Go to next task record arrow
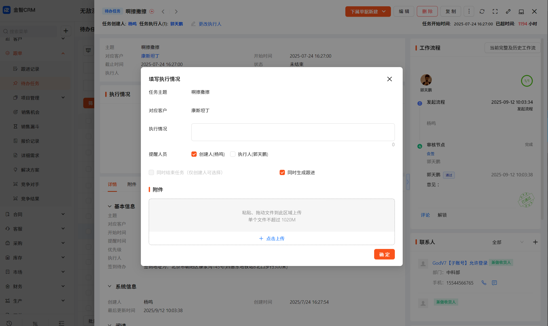This screenshot has width=548, height=326. 176,12
